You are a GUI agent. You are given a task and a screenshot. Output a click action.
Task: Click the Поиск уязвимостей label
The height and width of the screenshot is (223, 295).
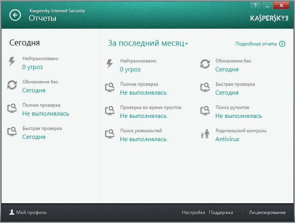coord(141,131)
